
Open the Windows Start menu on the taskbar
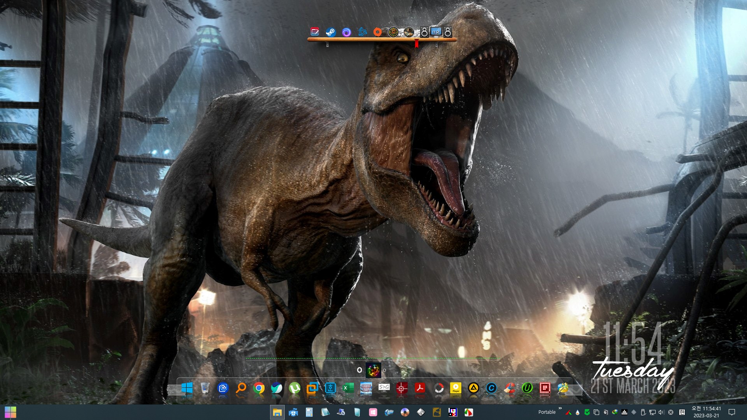[11, 412]
